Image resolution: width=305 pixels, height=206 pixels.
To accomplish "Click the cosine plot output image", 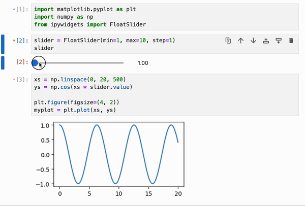I will (110, 158).
